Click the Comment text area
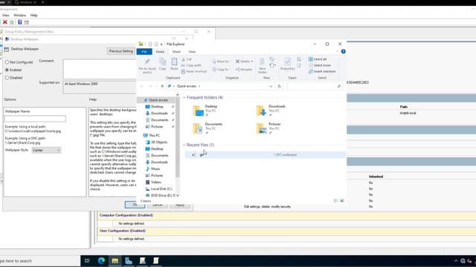476x267 pixels. [100, 69]
